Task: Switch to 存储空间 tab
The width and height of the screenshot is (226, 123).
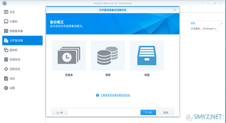Action: tap(23, 59)
